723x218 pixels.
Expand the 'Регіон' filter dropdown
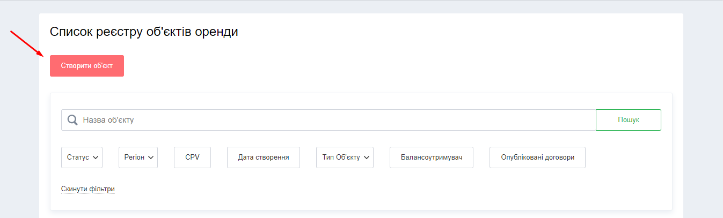138,157
